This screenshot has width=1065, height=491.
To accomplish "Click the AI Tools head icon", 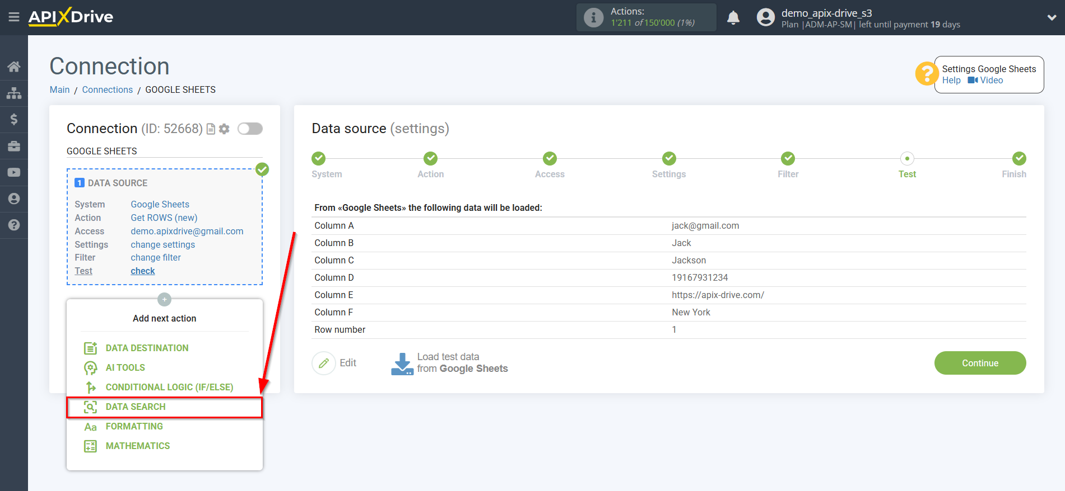I will coord(91,367).
